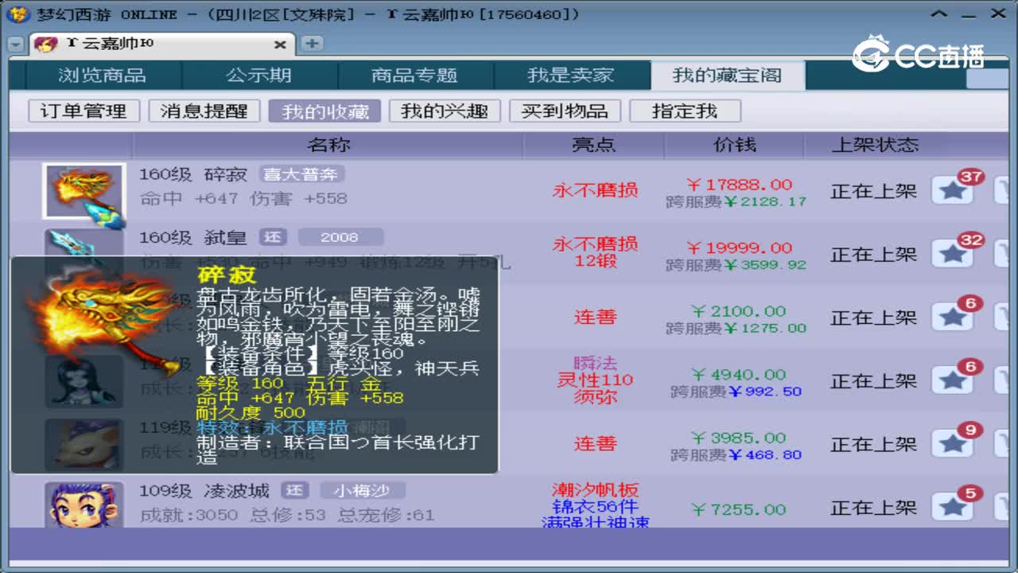1018x573 pixels.
Task: Click the 买到物品 button
Action: [565, 111]
